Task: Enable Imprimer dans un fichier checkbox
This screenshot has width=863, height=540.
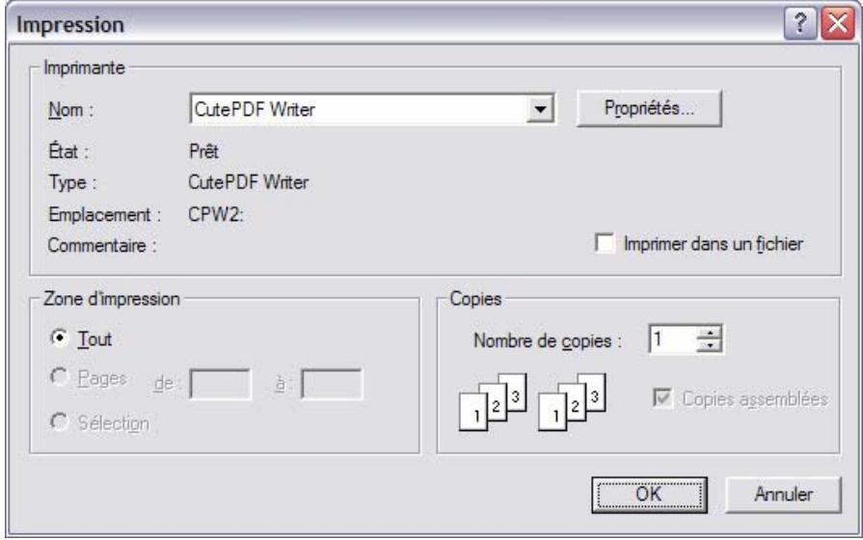Action: [605, 243]
